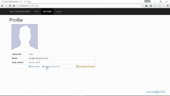This screenshot has width=170, height=96.
Task: Click the Edit Profile pencil icon
Action: [x=29, y=66]
